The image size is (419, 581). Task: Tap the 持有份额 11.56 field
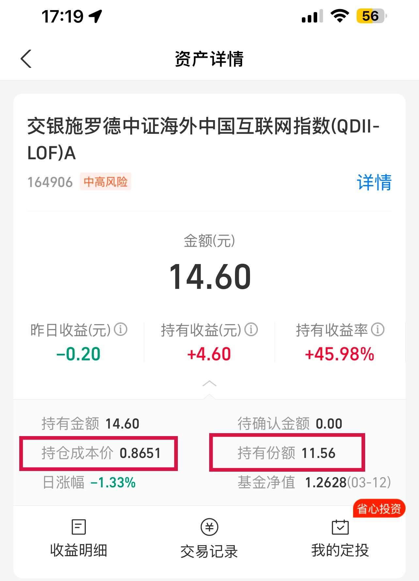287,453
